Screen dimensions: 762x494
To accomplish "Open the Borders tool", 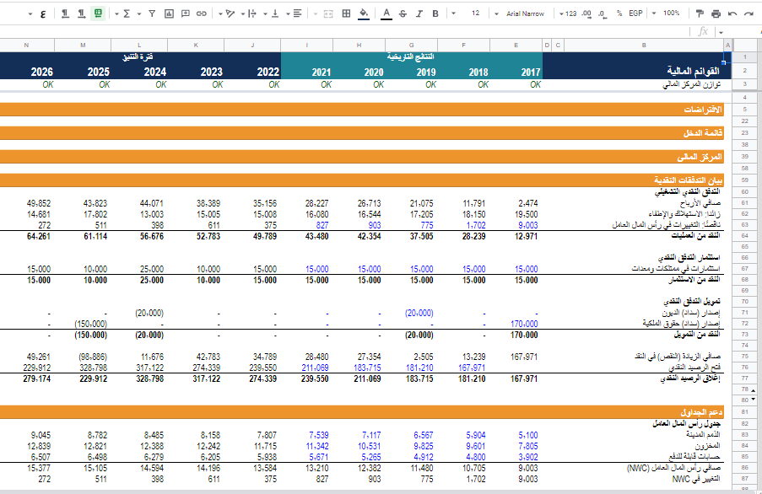I will pos(345,13).
